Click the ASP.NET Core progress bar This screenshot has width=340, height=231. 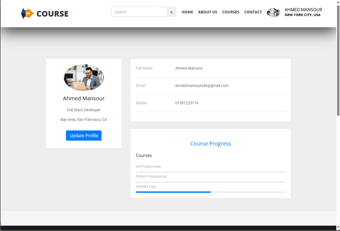pos(211,192)
